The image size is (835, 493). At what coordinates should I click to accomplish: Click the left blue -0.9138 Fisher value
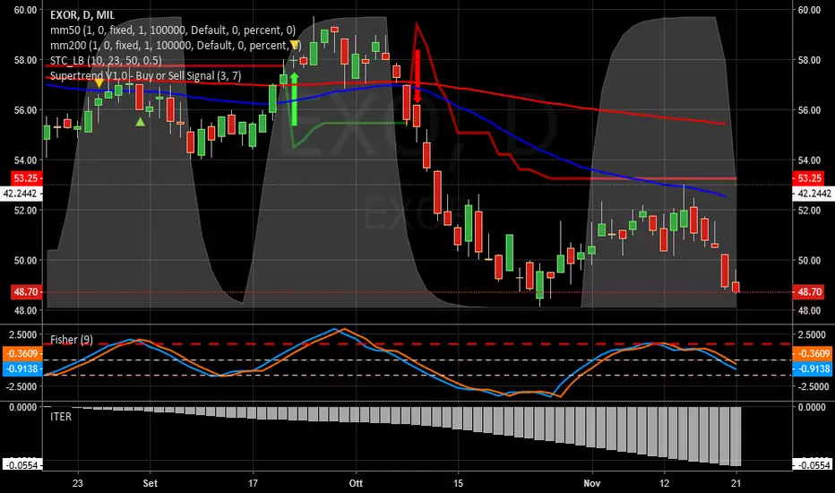tap(23, 368)
